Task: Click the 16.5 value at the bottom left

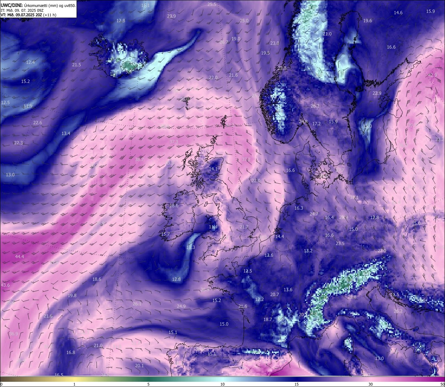Action: click(59, 375)
